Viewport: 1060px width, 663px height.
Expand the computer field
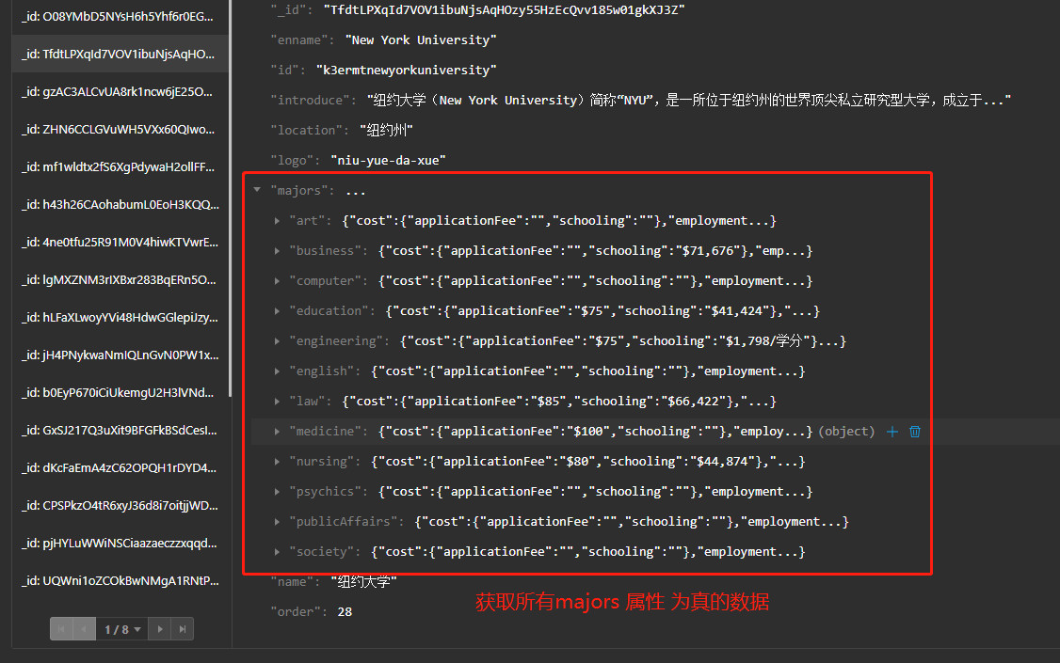(277, 281)
